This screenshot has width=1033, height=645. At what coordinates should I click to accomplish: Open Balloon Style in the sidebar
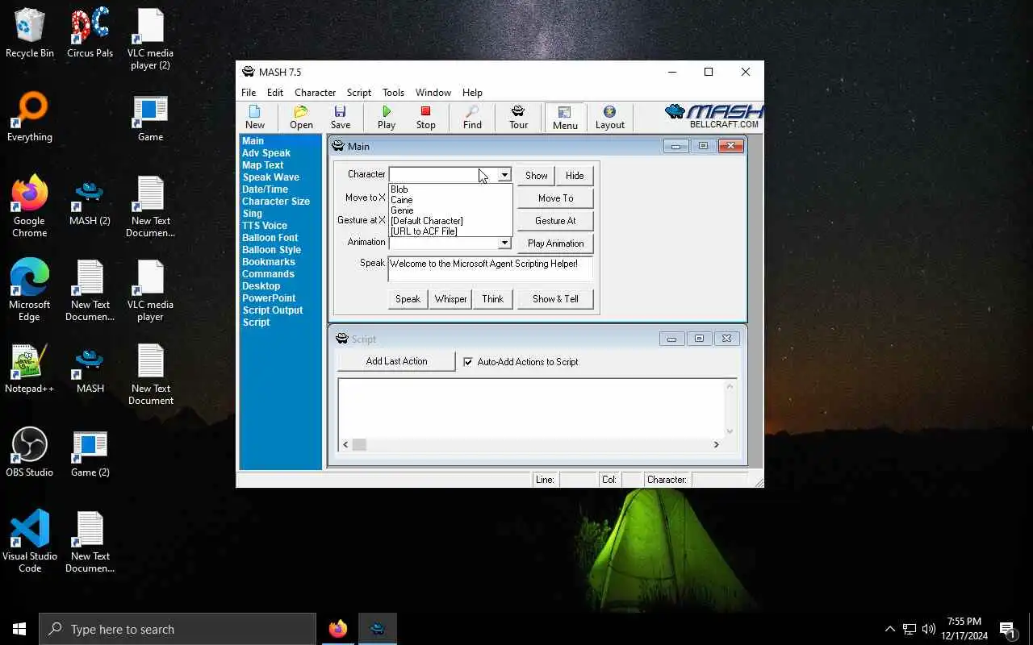pyautogui.click(x=272, y=250)
